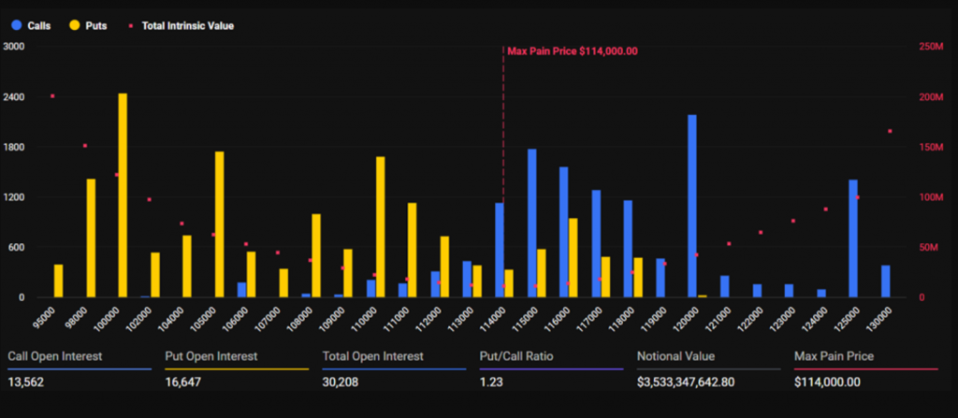
Task: Click the call bar at strike 115000
Action: point(531,223)
